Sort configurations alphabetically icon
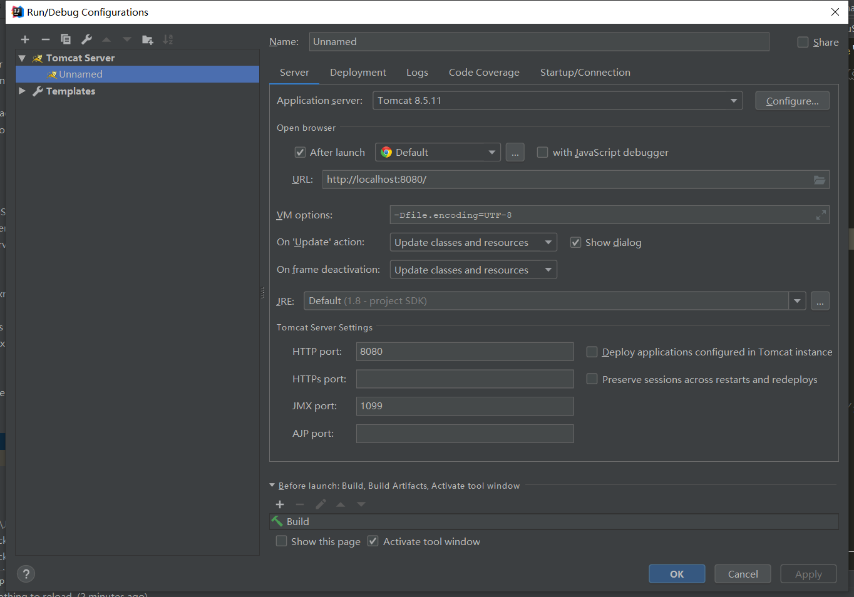 [168, 39]
